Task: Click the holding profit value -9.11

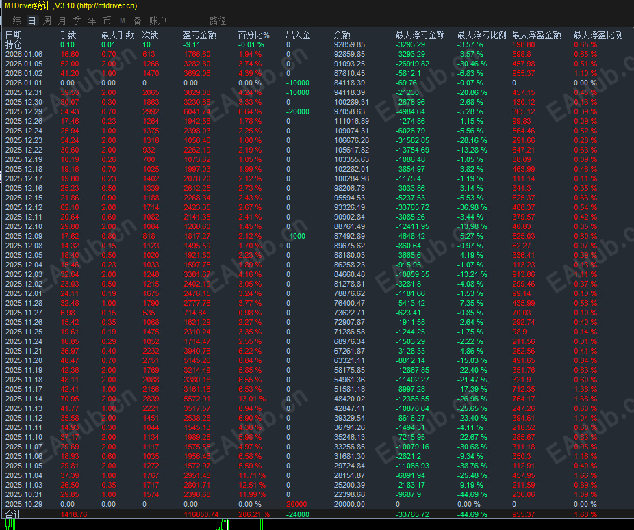Action: click(192, 44)
